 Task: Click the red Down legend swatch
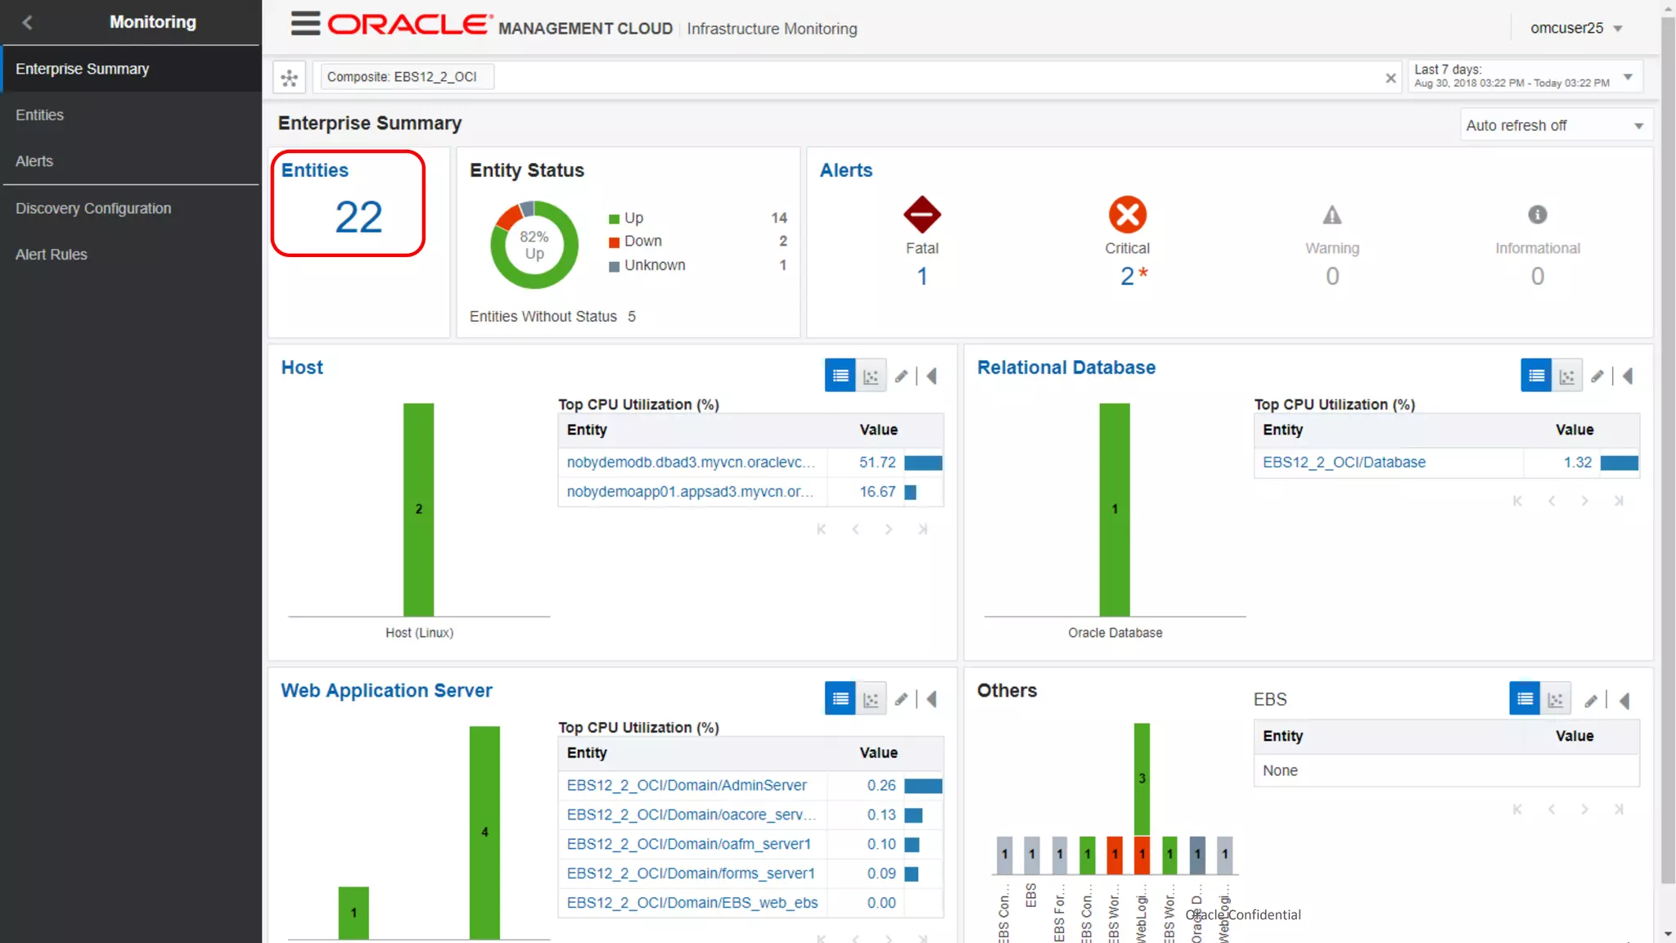click(x=614, y=242)
